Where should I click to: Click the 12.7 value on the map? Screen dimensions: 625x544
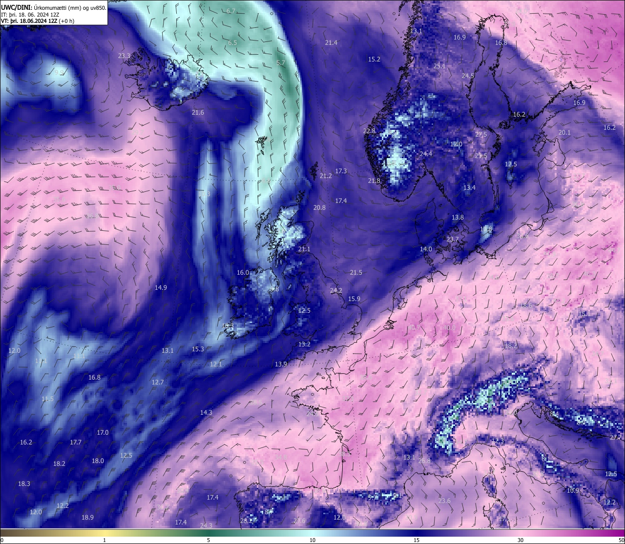point(158,383)
